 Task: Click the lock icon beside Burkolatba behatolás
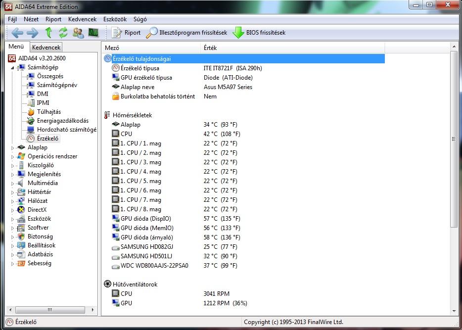tap(116, 96)
